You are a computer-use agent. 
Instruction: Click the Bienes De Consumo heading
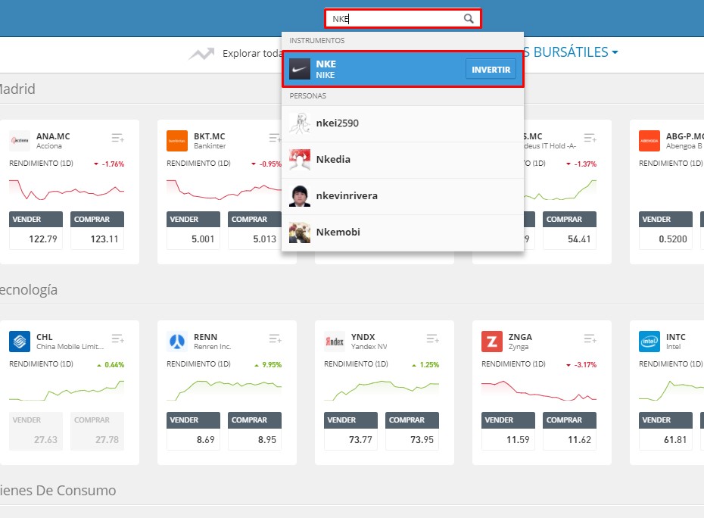(x=58, y=490)
